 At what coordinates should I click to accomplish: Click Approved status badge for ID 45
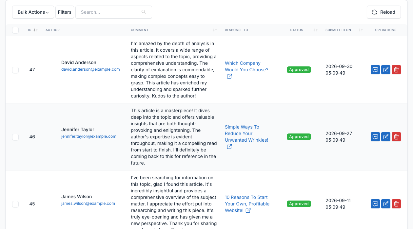pyautogui.click(x=299, y=204)
